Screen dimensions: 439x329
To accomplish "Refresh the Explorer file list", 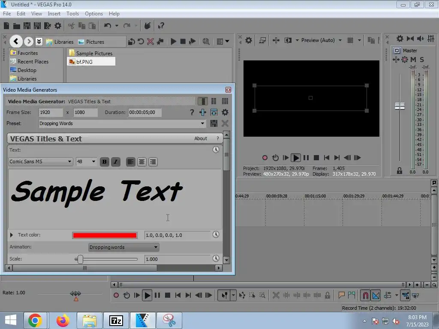I will (141, 42).
